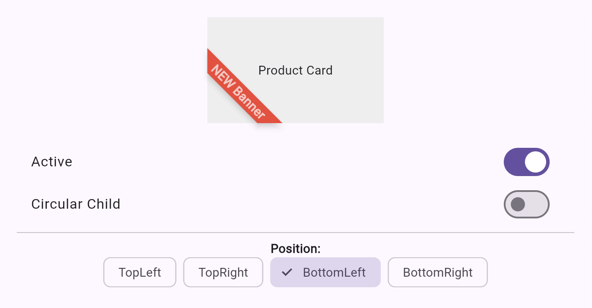Click the "Circular Child" label text
Viewport: 592px width, 308px height.
[76, 204]
